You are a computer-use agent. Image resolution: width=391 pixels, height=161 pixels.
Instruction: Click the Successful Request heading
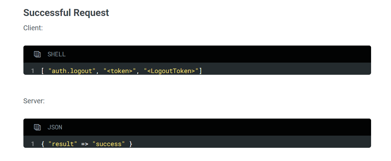pyautogui.click(x=66, y=13)
